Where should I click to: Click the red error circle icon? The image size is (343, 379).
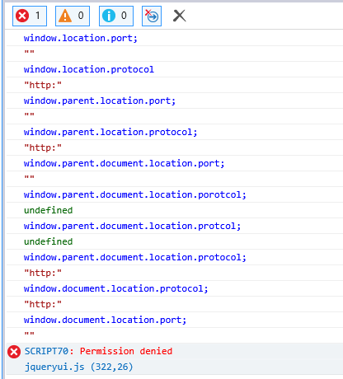(x=22, y=16)
